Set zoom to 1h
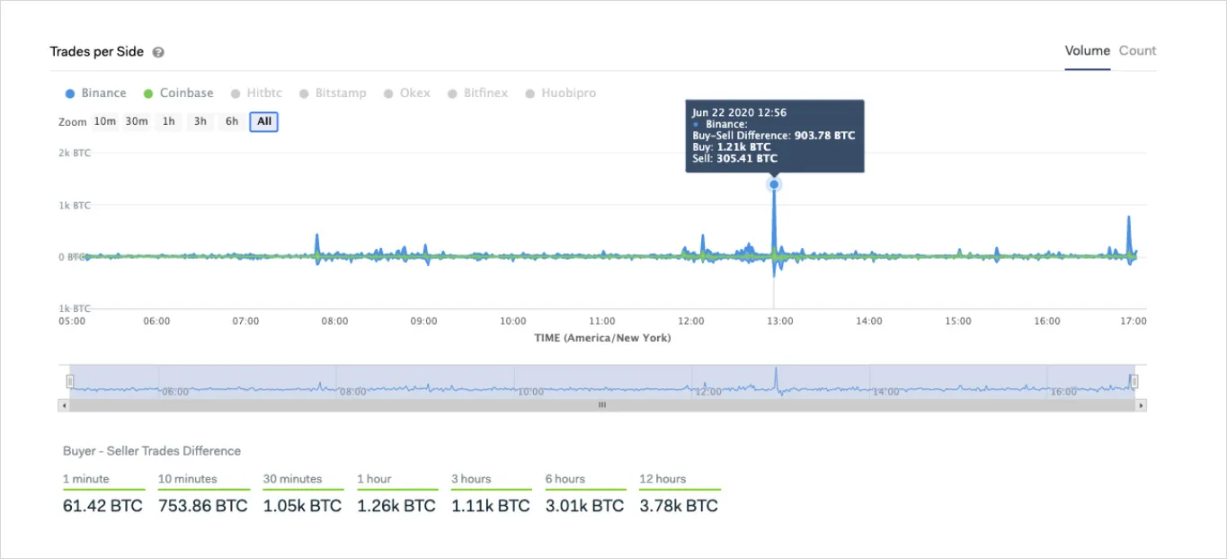Image resolution: width=1227 pixels, height=559 pixels. 169,121
